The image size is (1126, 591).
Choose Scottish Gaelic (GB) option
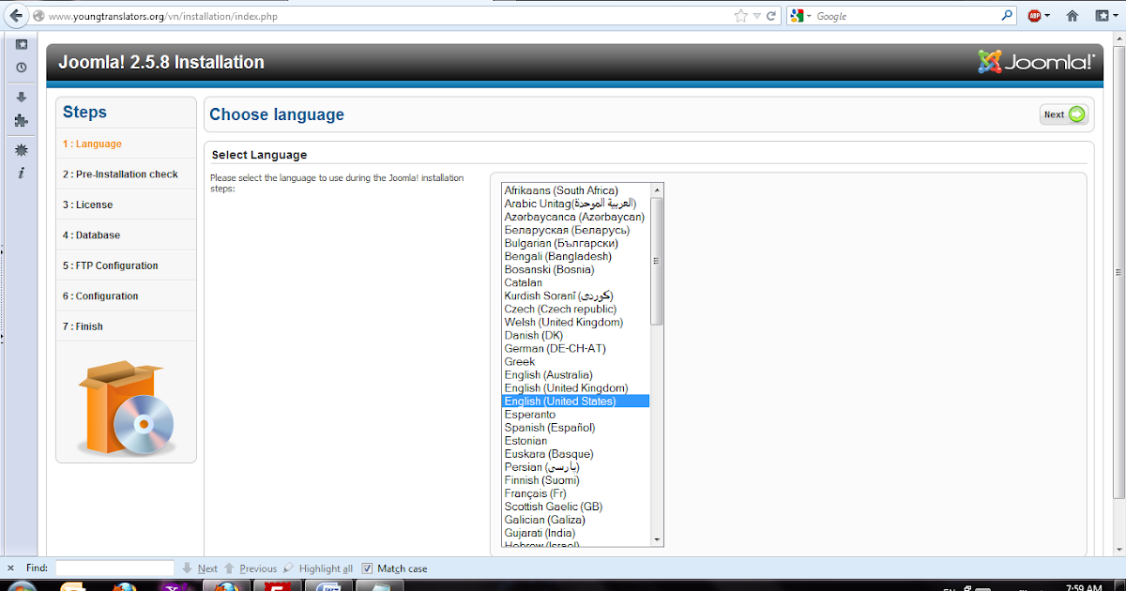575,506
